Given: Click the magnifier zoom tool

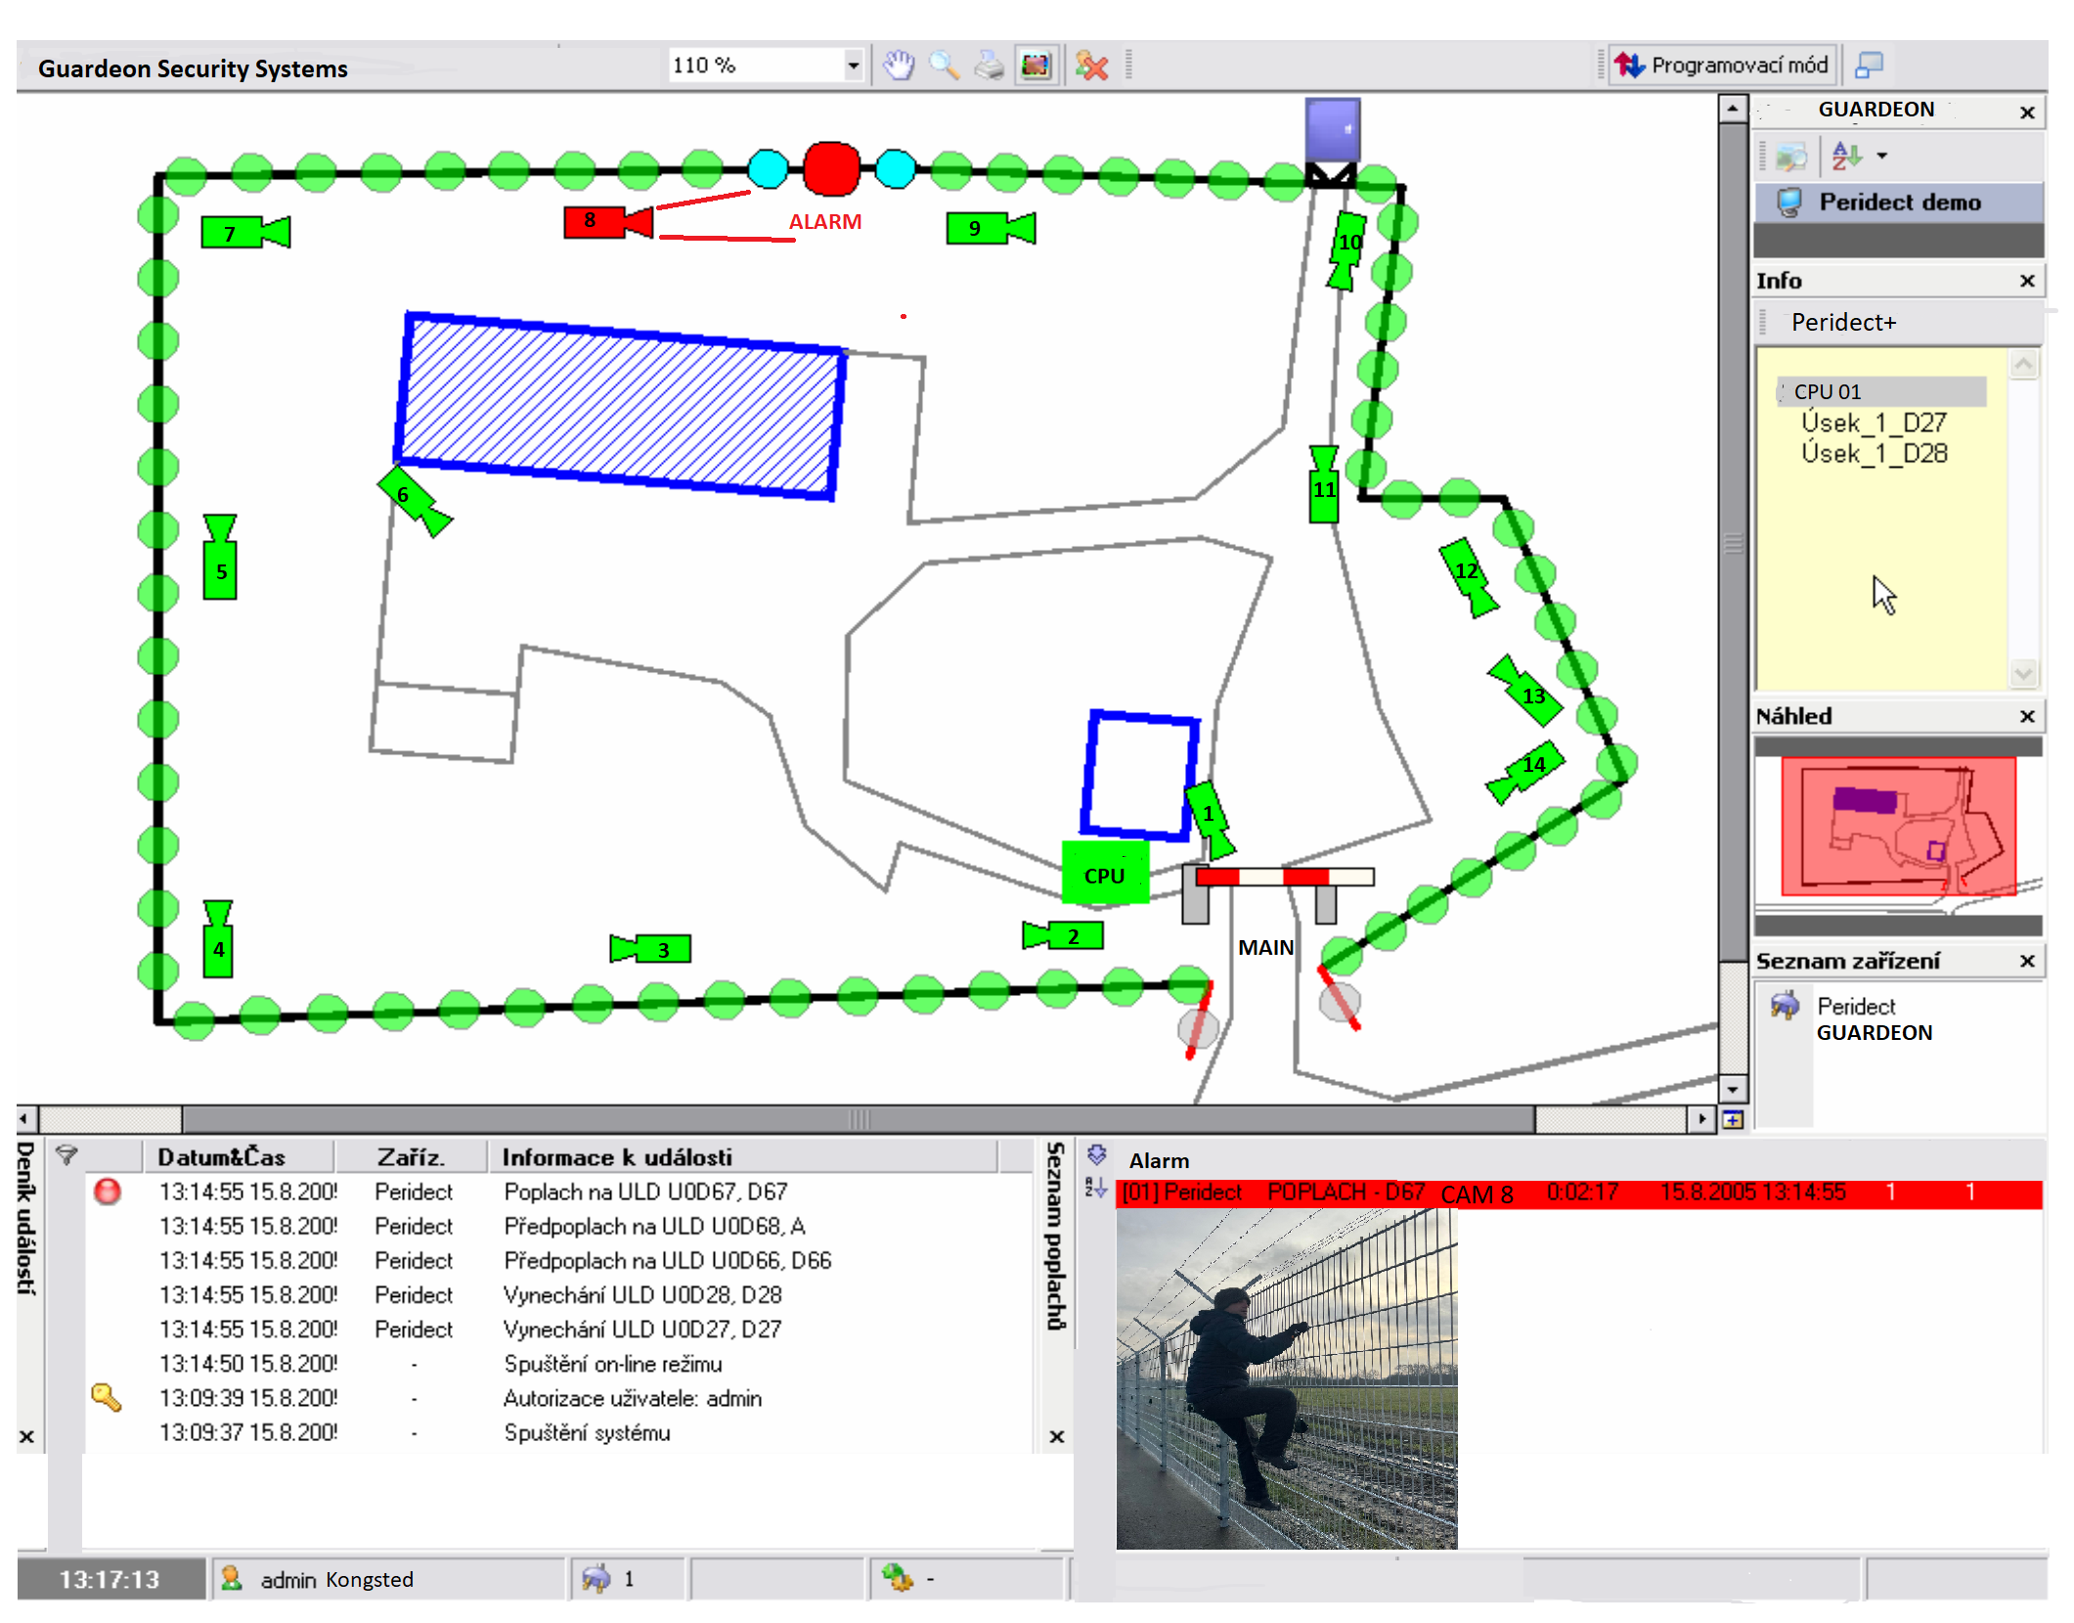Looking at the screenshot, I should (x=944, y=66).
